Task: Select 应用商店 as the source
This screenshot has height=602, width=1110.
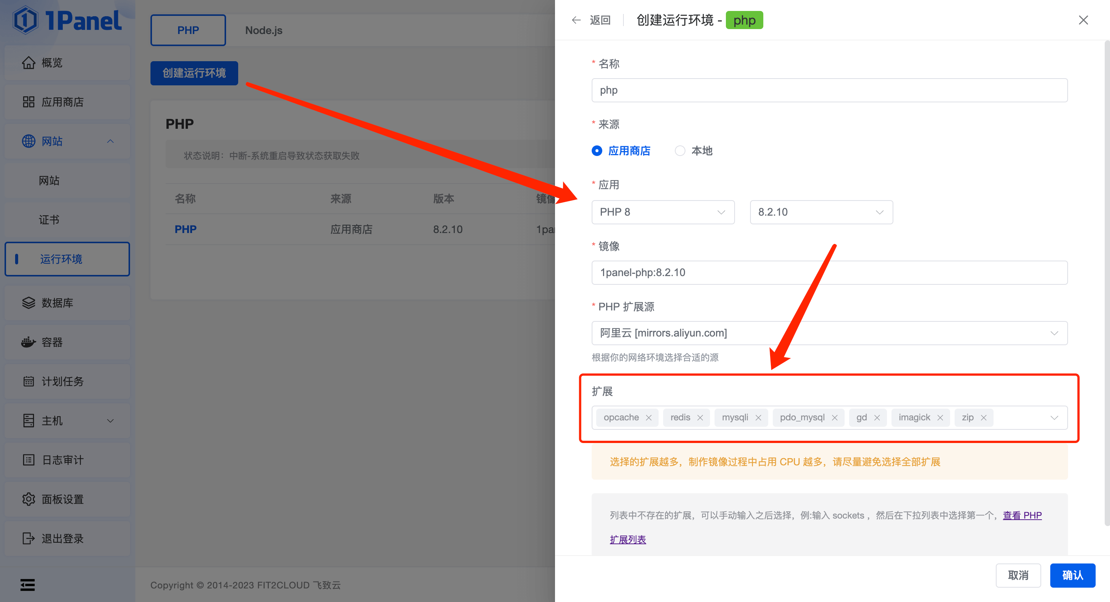Action: [621, 151]
